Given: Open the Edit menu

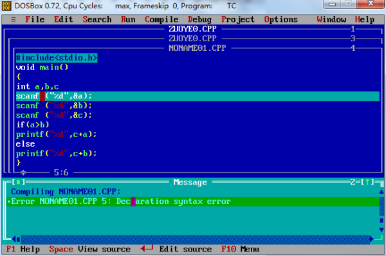Looking at the screenshot, I should tap(64, 19).
